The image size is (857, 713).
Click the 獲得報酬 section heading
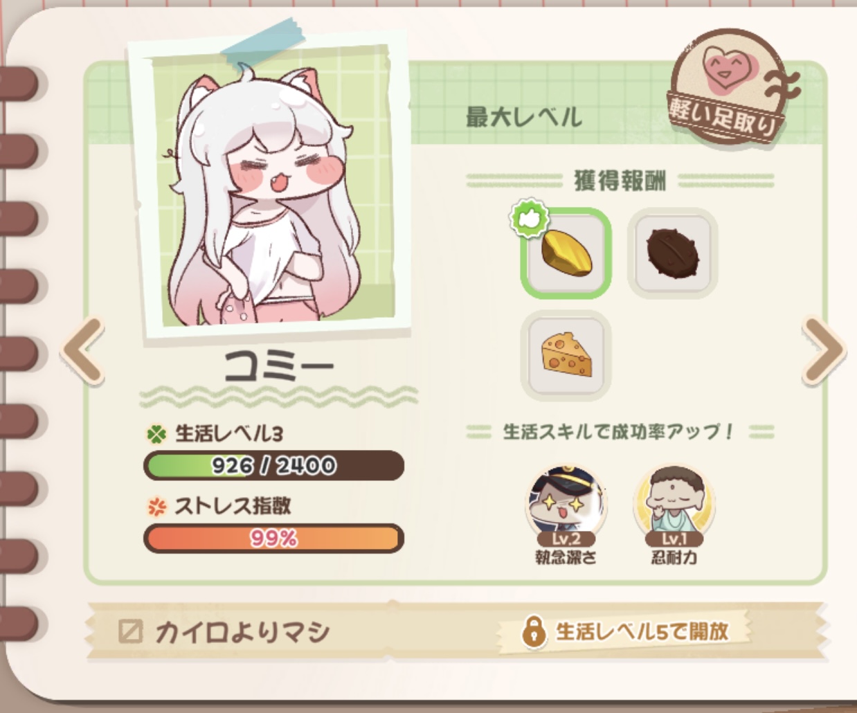pyautogui.click(x=620, y=181)
